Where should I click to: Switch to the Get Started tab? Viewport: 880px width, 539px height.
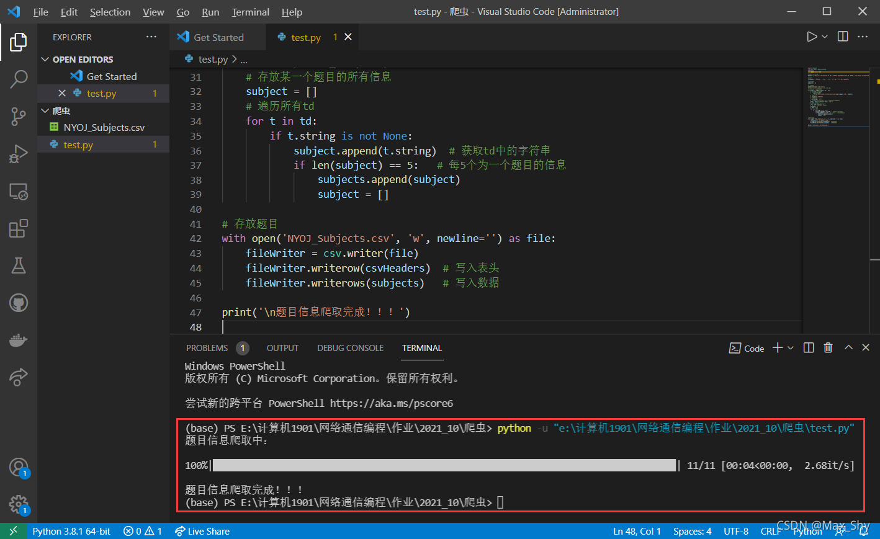217,37
